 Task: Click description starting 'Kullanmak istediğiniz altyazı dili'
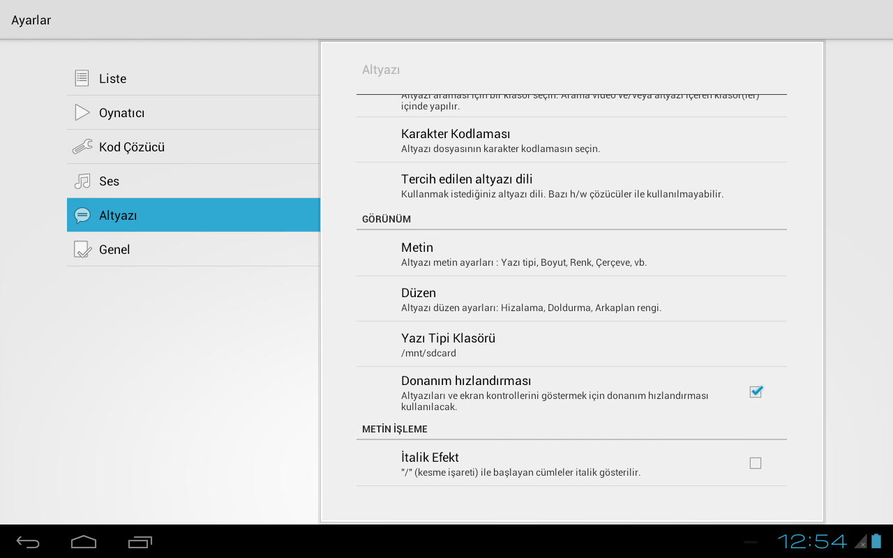tap(562, 194)
